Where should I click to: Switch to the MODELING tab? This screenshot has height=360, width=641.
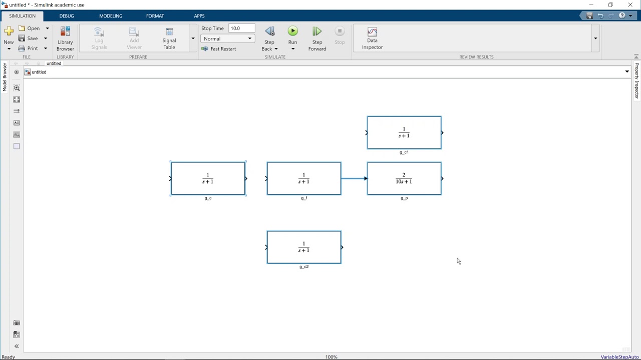(111, 16)
